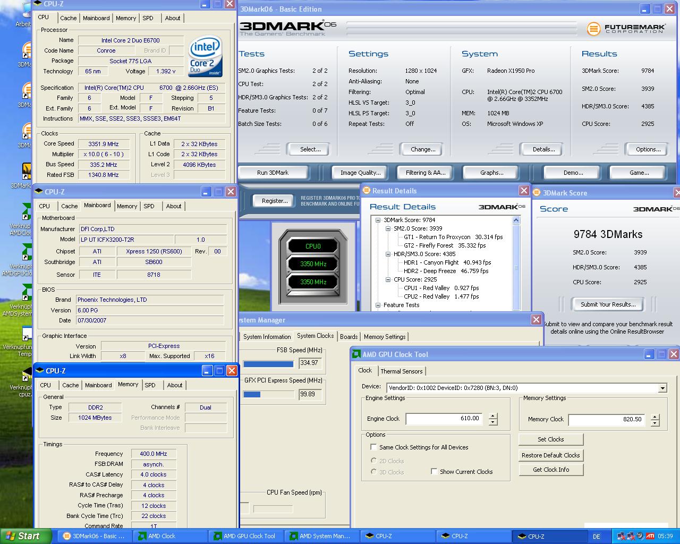Open the Temp shortcut on the desktop

click(x=25, y=334)
